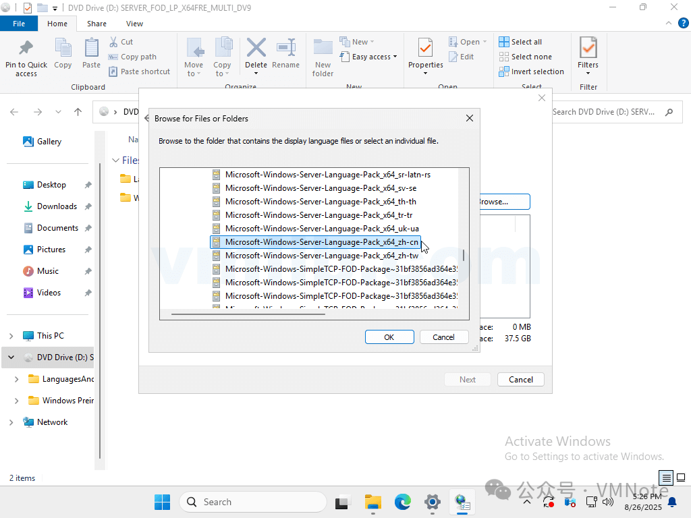Viewport: 691px width, 518px height.
Task: Click the Delete red X icon
Action: coord(256,48)
